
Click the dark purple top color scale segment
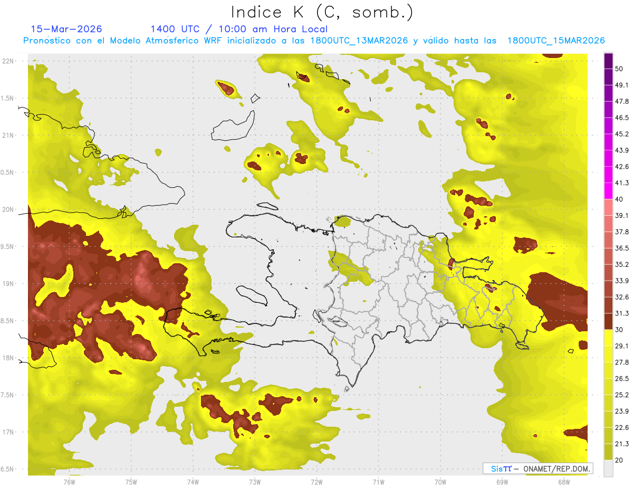[608, 61]
